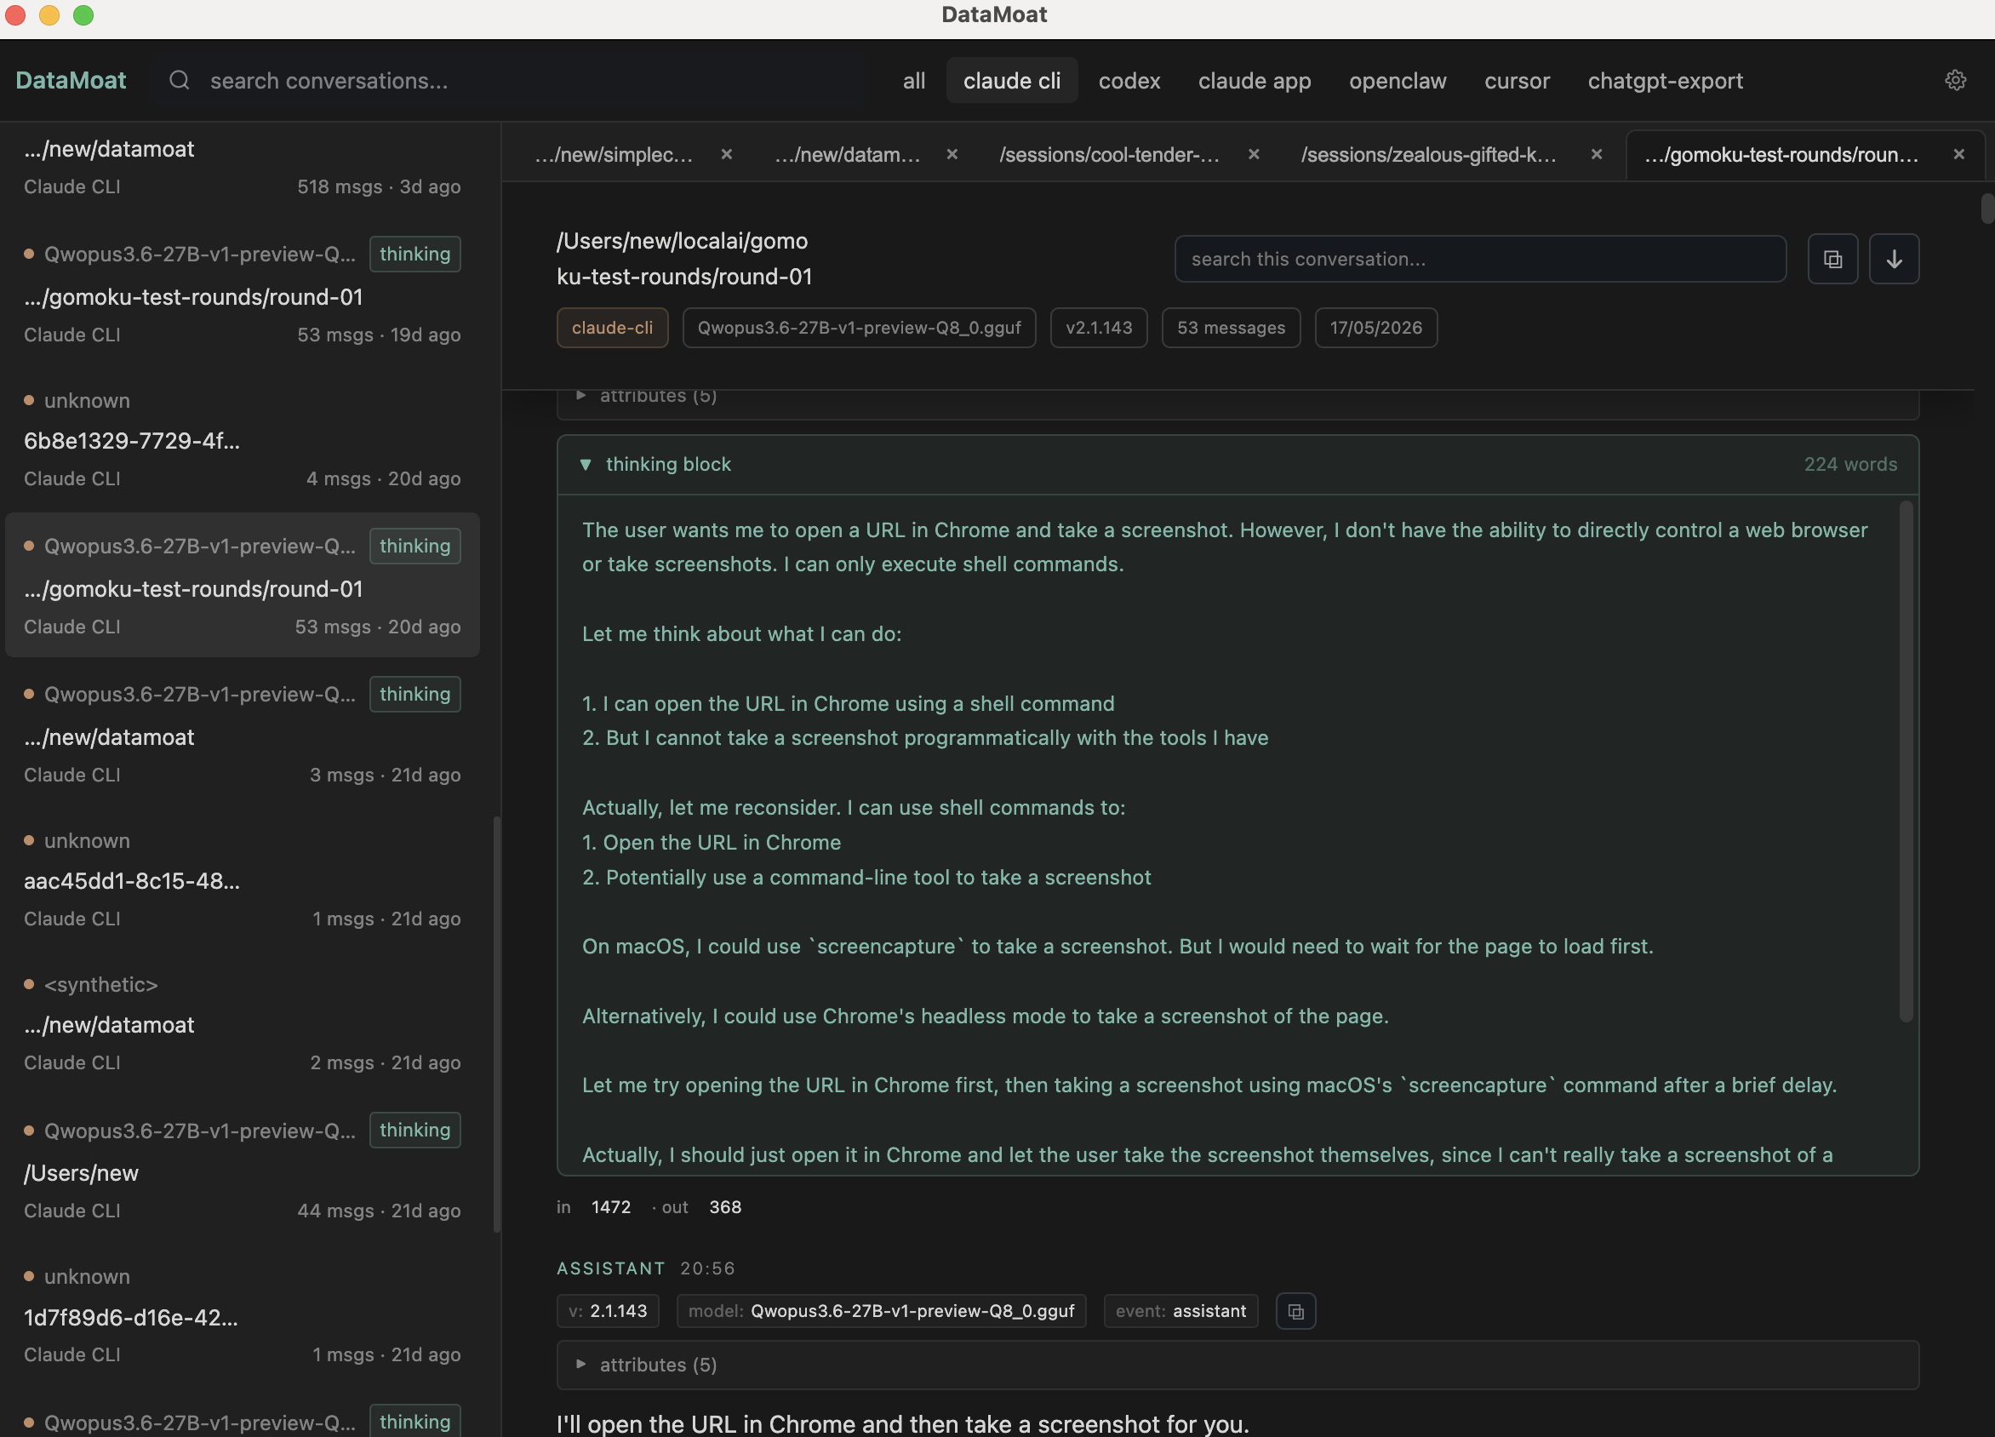
Task: Click the thinking block inner scrollbar
Action: (x=1906, y=761)
